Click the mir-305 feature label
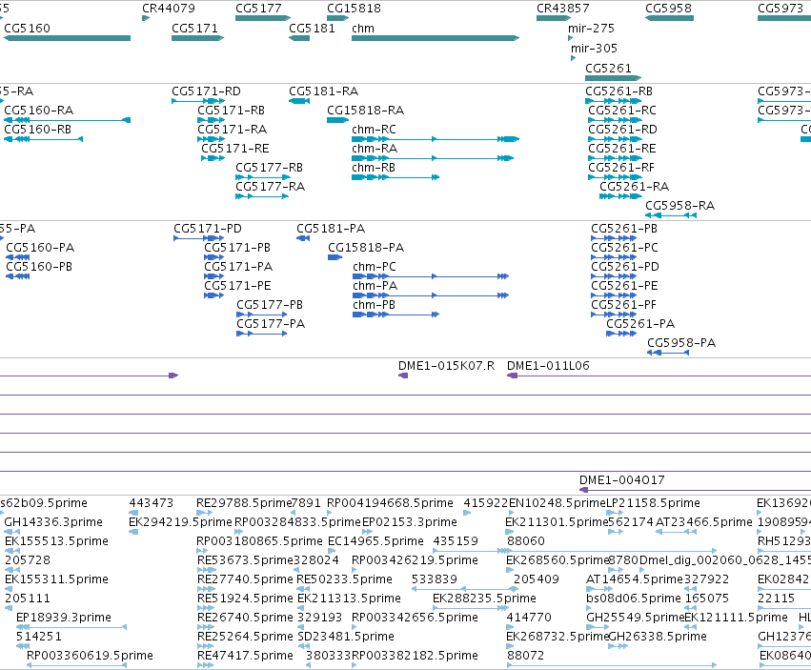 tap(595, 48)
